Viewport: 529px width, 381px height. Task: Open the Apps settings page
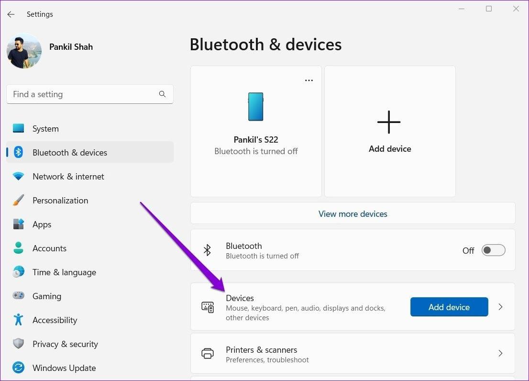[x=42, y=224]
